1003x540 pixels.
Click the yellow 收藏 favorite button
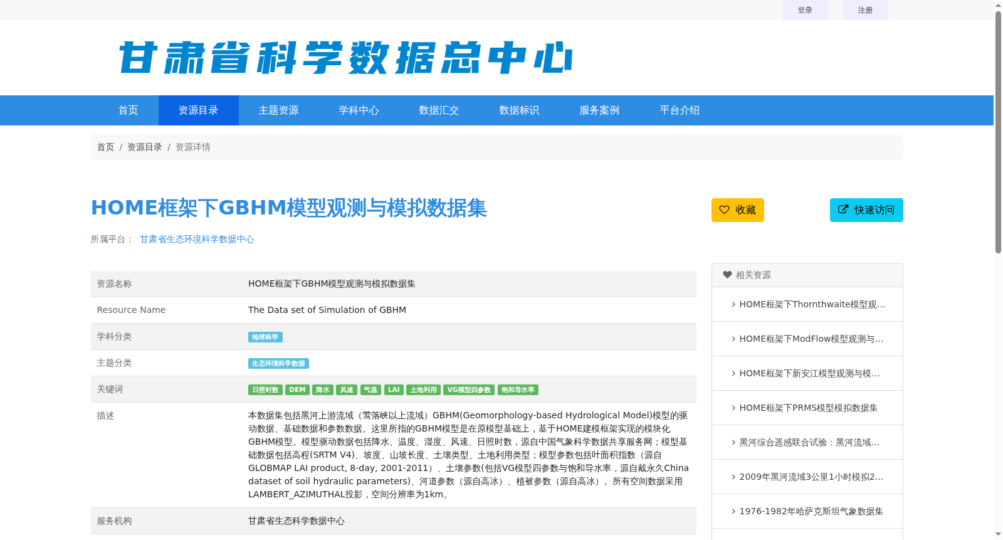[x=738, y=210]
